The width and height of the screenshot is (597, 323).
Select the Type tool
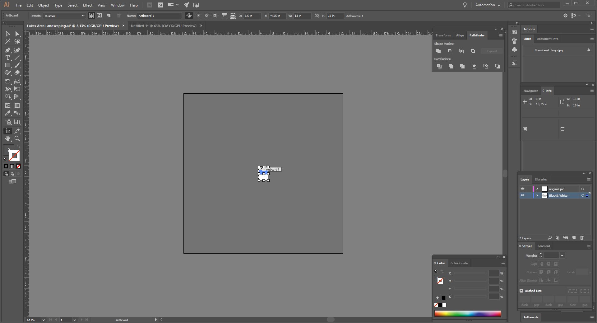pos(7,58)
